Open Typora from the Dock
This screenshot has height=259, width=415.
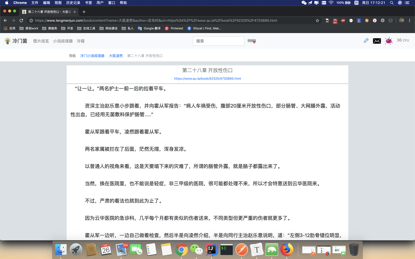coord(257,250)
